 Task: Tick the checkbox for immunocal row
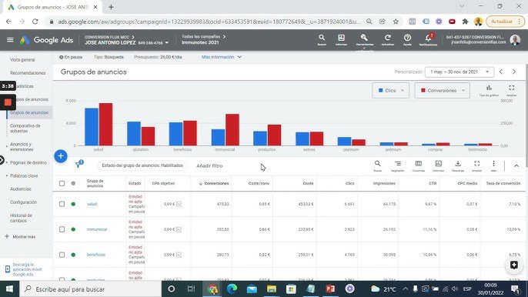62,229
